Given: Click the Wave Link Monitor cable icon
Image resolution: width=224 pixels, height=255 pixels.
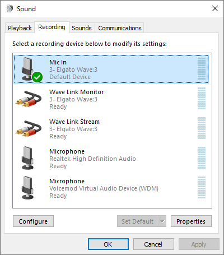Looking at the screenshot, I should (29, 99).
